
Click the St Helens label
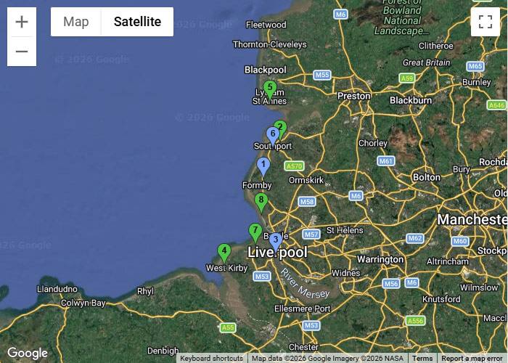click(x=345, y=230)
